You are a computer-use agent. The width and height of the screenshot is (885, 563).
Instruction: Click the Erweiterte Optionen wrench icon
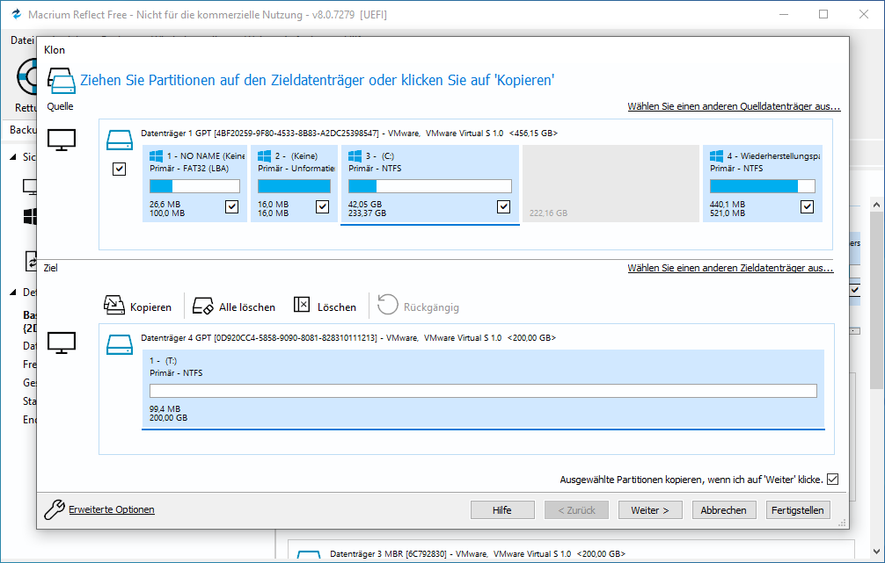point(55,509)
